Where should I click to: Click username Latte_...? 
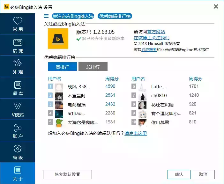click(159, 87)
